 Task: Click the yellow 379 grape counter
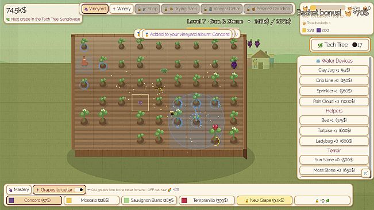click(x=308, y=30)
